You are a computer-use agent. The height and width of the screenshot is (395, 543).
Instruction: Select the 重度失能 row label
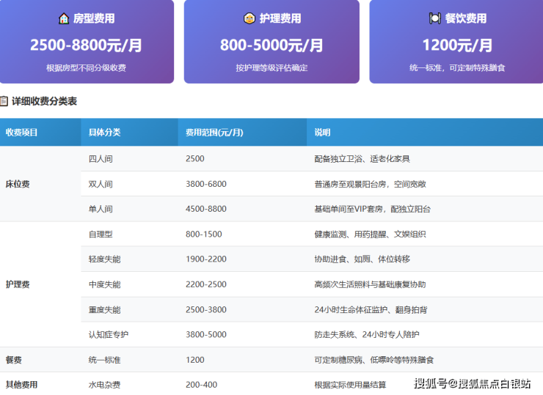click(x=104, y=310)
